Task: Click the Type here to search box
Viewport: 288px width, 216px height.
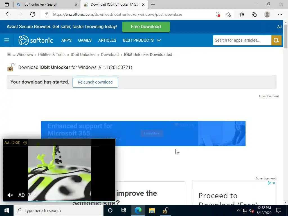Action: point(58,210)
